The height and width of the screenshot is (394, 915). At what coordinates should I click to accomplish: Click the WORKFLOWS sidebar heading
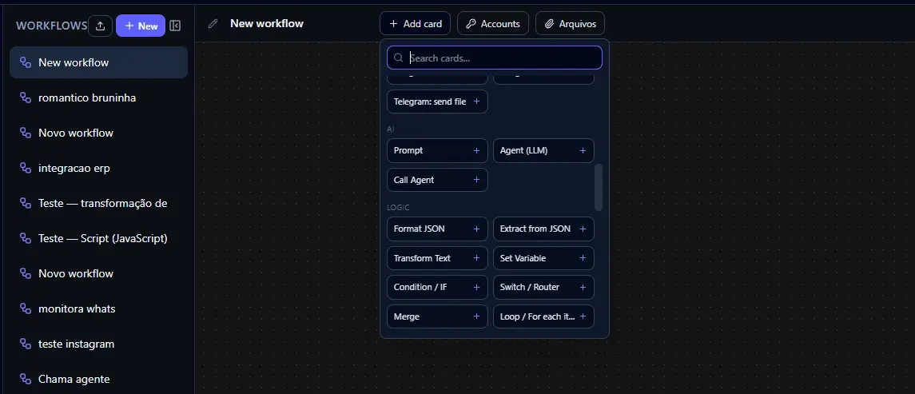click(52, 26)
